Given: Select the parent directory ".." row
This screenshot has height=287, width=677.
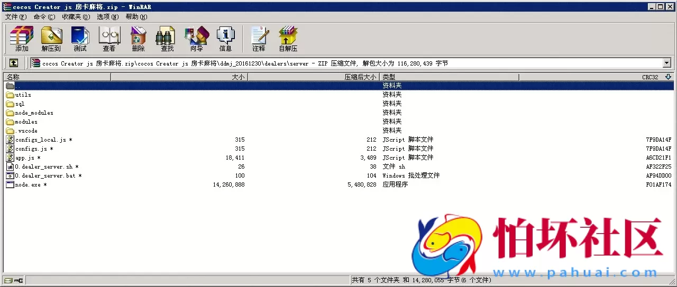Looking at the screenshot, I should click(x=338, y=86).
